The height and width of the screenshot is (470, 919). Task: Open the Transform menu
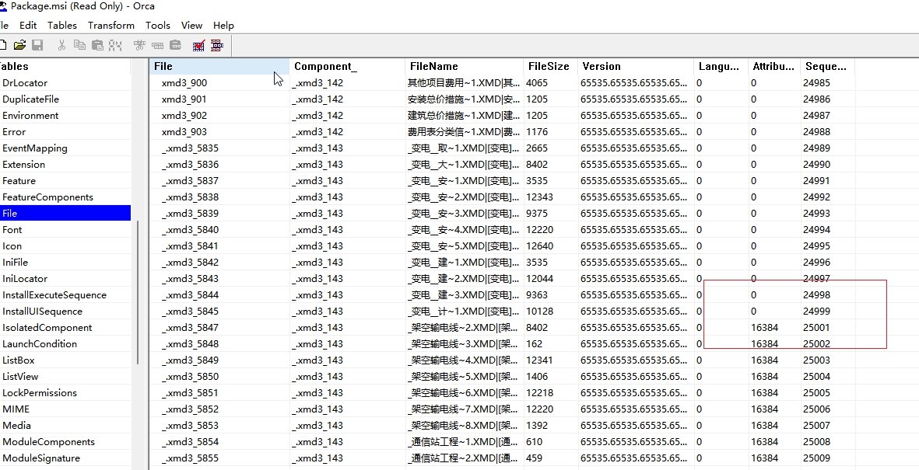point(110,25)
